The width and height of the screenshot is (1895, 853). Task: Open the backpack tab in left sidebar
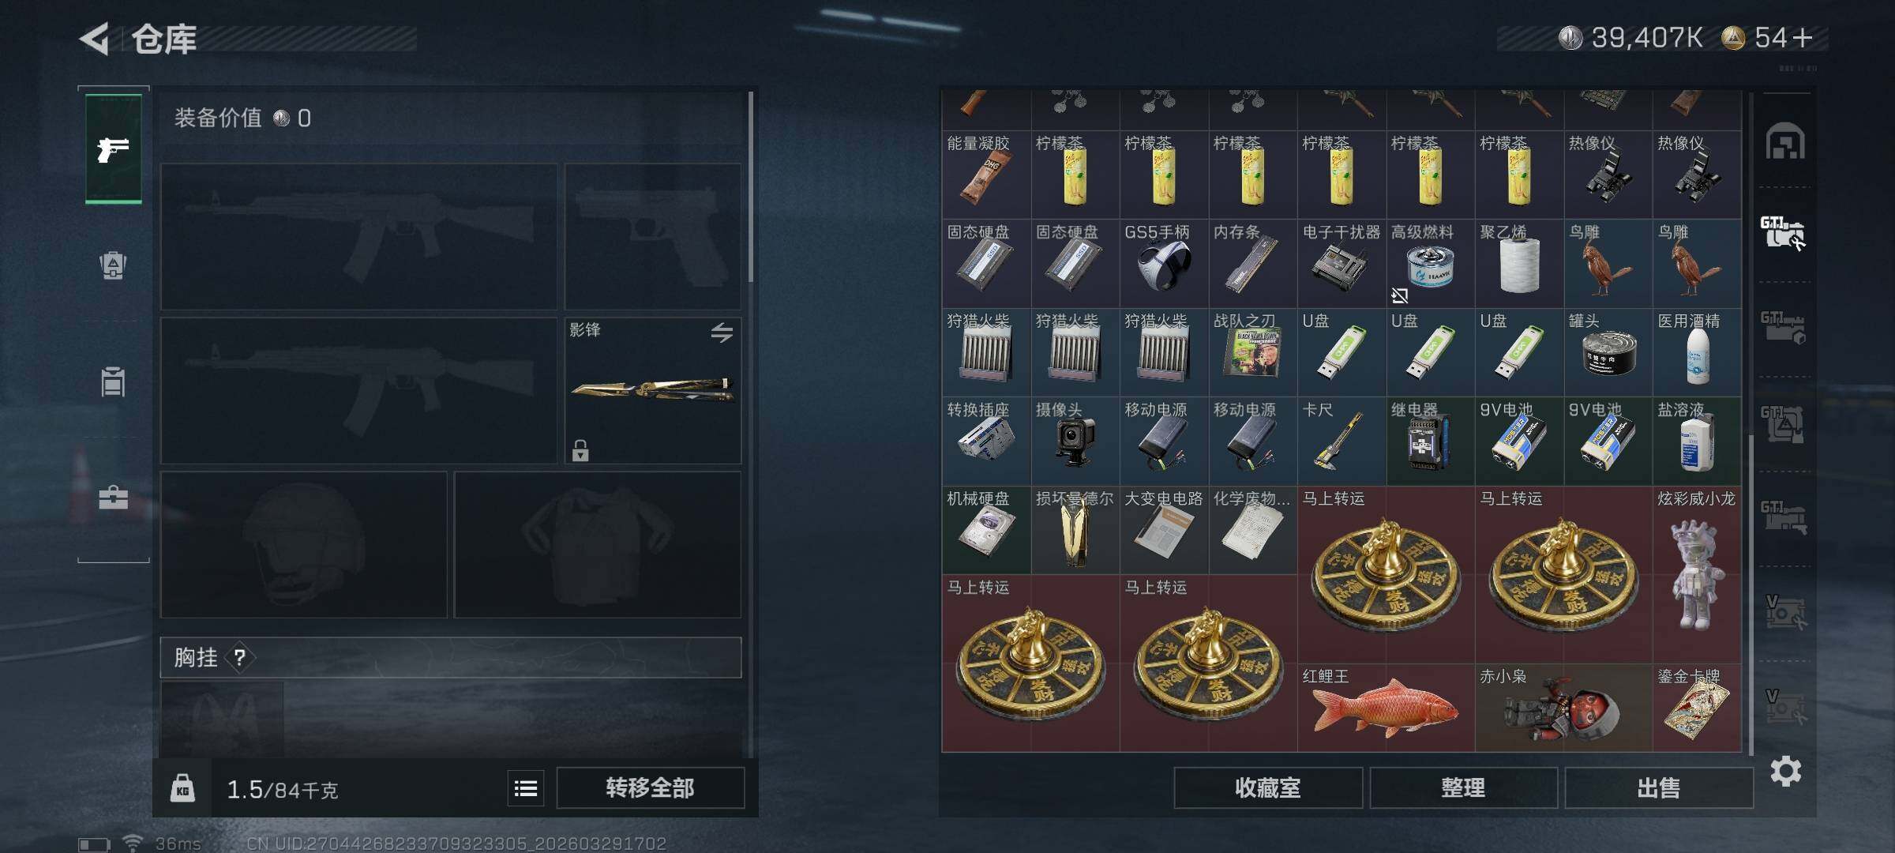(113, 265)
